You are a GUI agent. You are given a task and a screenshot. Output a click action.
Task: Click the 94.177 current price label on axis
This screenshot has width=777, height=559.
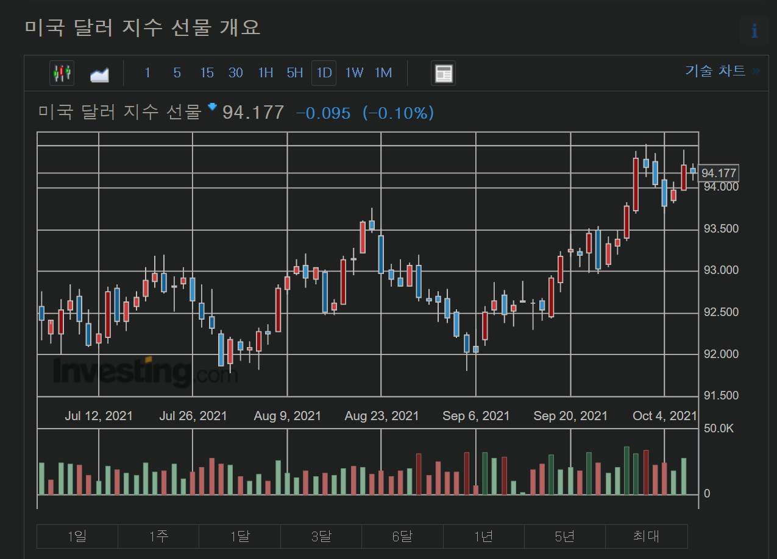(x=719, y=173)
